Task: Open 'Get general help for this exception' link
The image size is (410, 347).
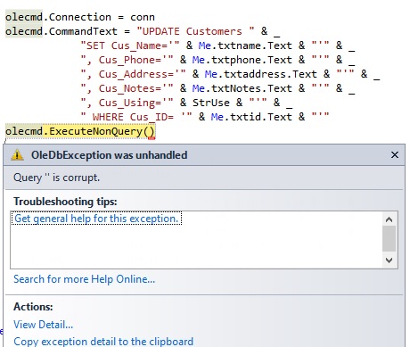Action: pos(96,219)
